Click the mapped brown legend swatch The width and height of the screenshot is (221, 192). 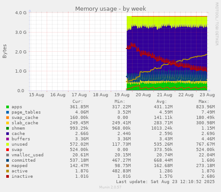[8, 166]
